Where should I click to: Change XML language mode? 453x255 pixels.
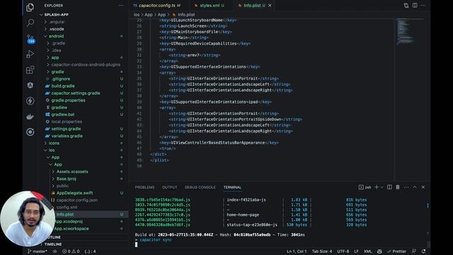368,251
